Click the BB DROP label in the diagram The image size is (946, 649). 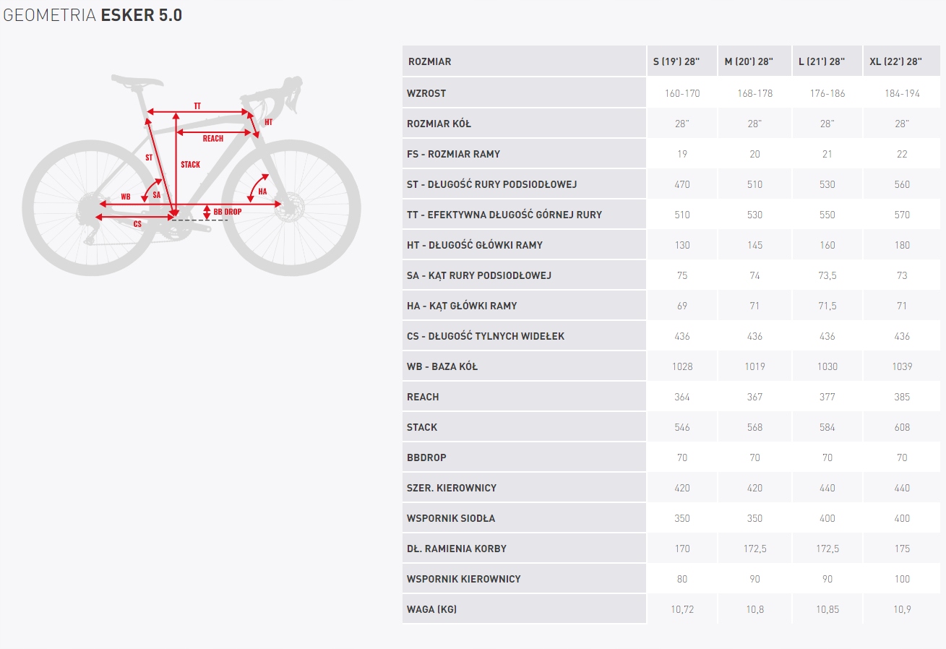[228, 212]
